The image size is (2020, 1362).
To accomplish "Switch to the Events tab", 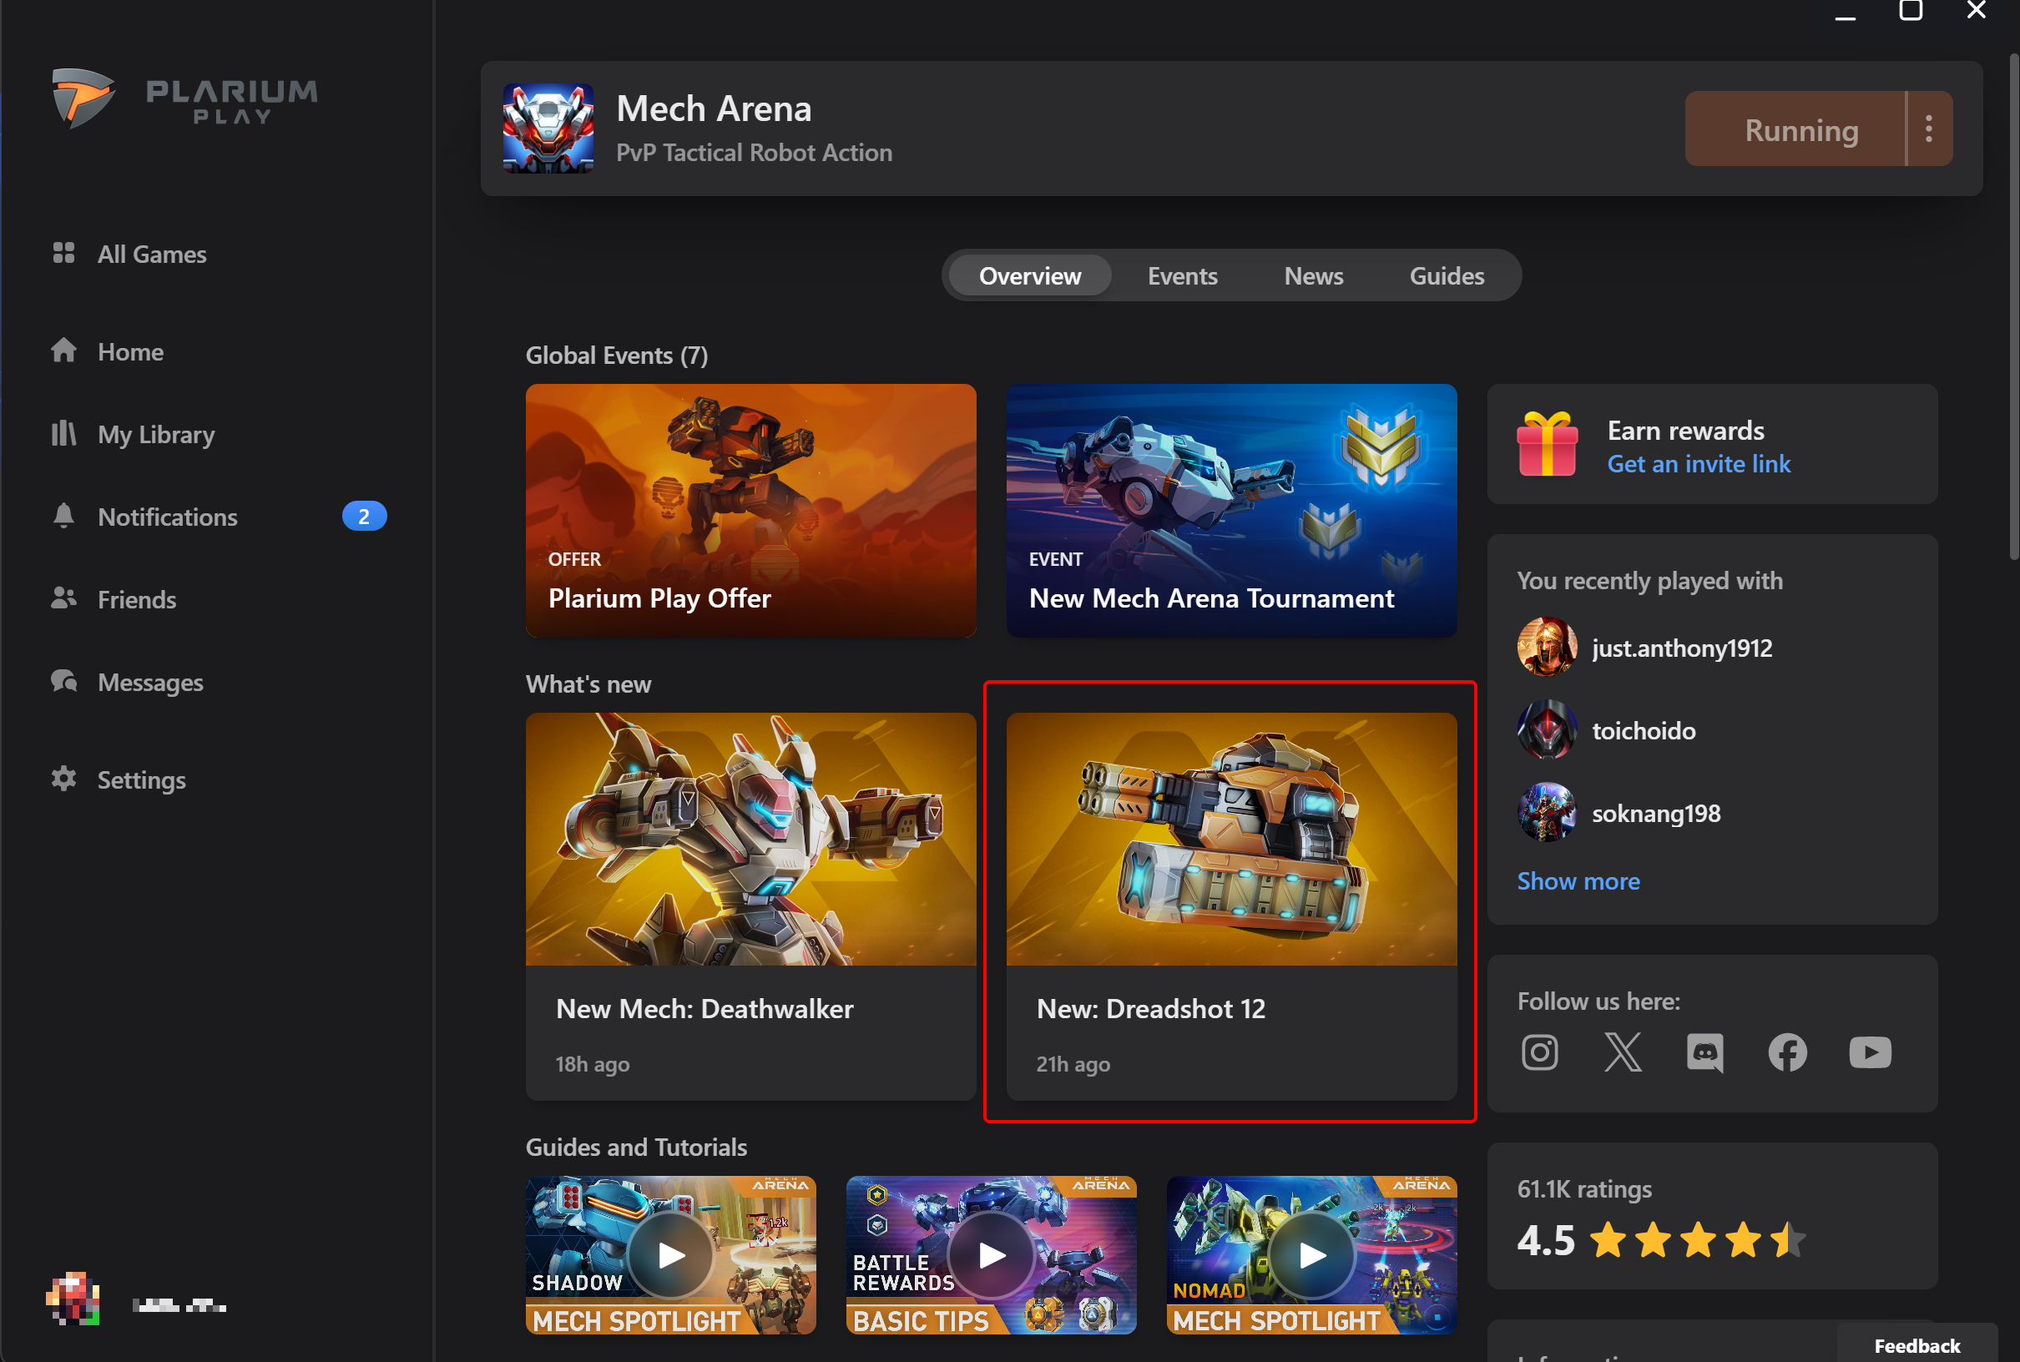I will (x=1182, y=275).
